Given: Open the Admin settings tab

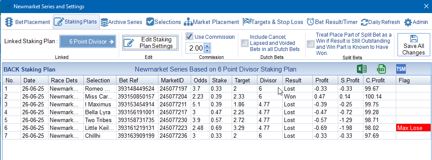Looking at the screenshot, I should point(416,22).
